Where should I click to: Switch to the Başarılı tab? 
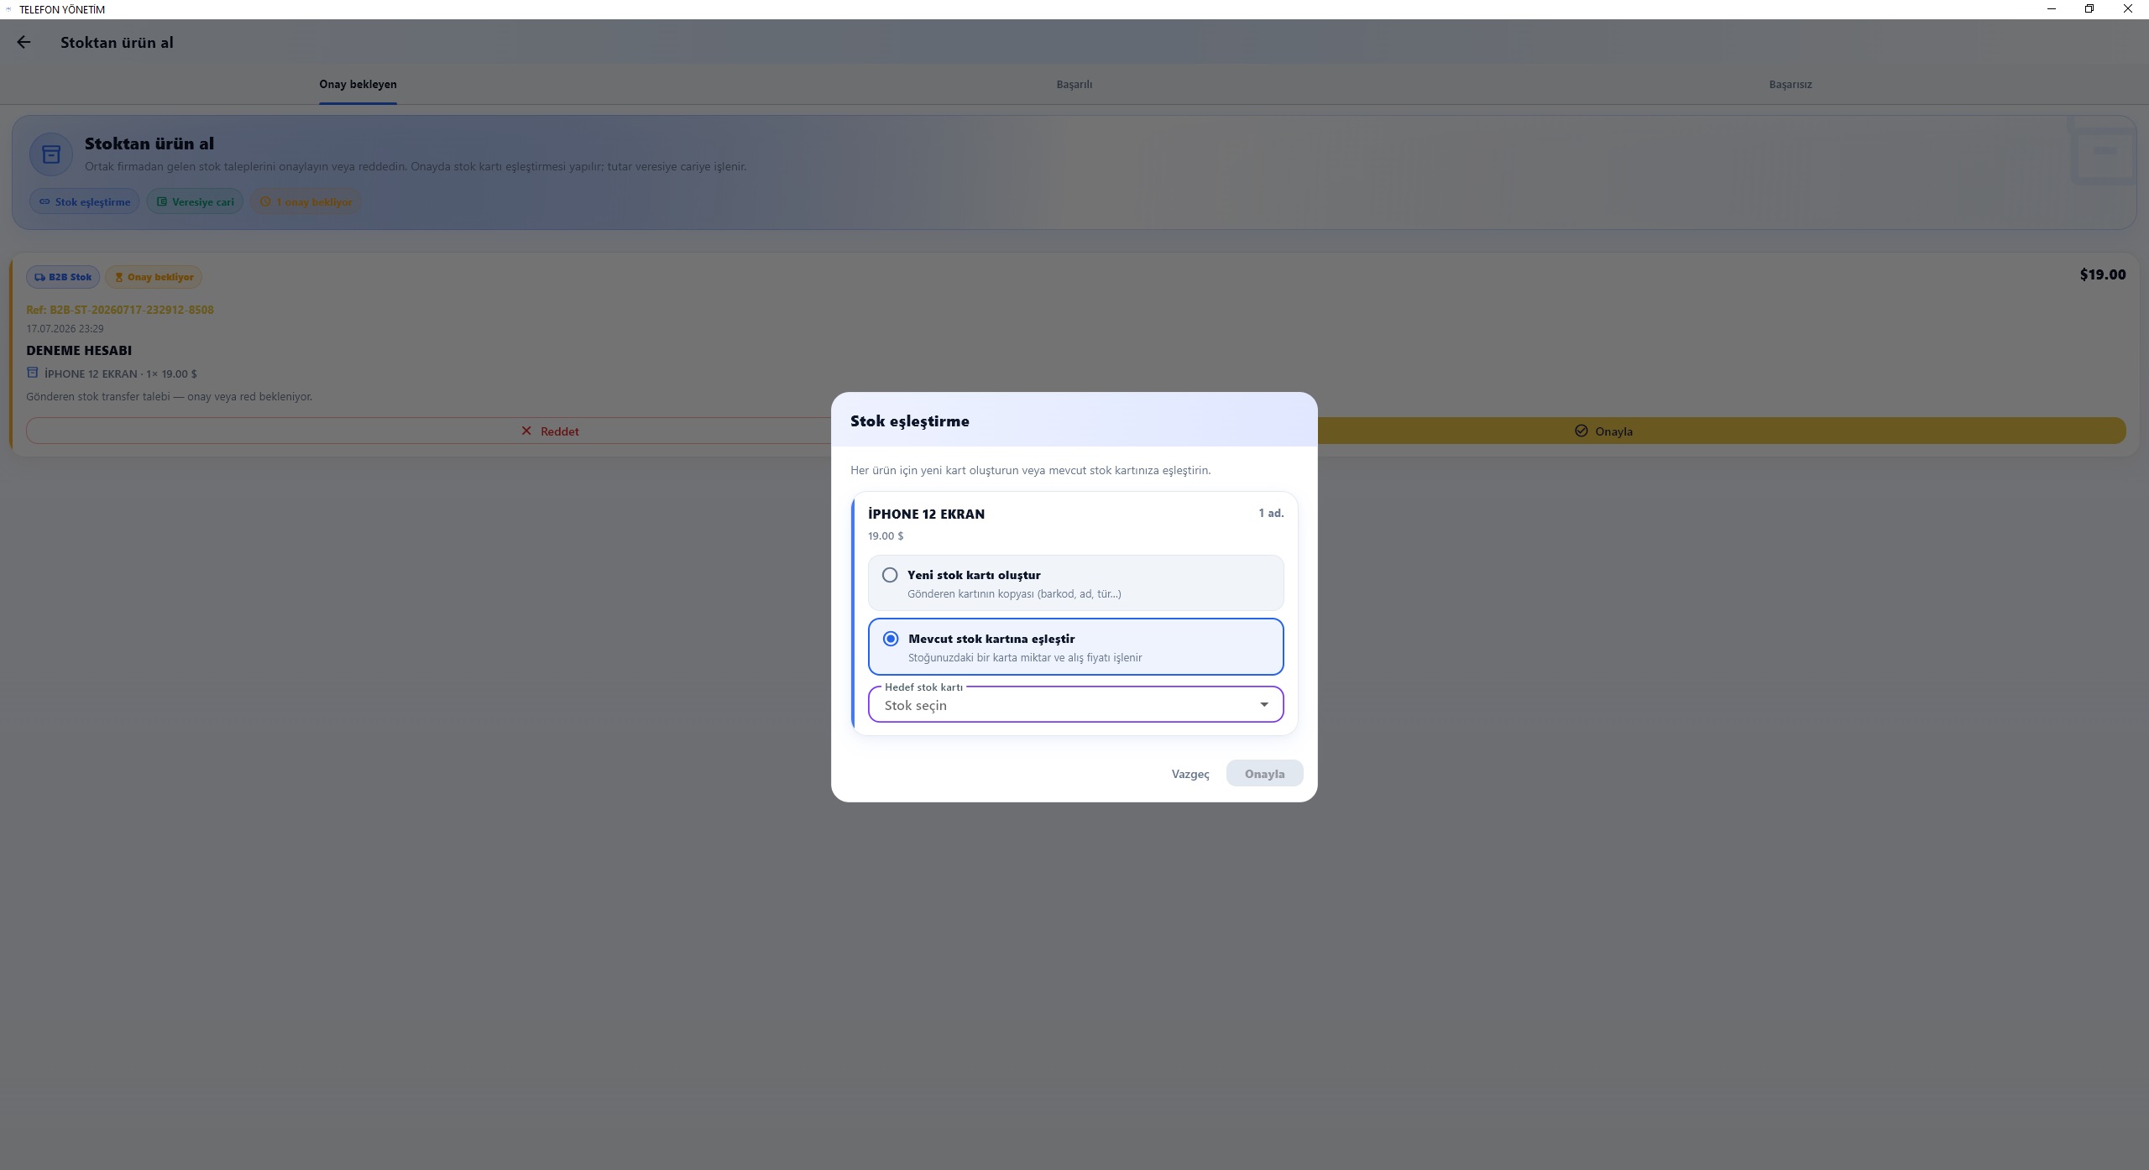pos(1074,84)
